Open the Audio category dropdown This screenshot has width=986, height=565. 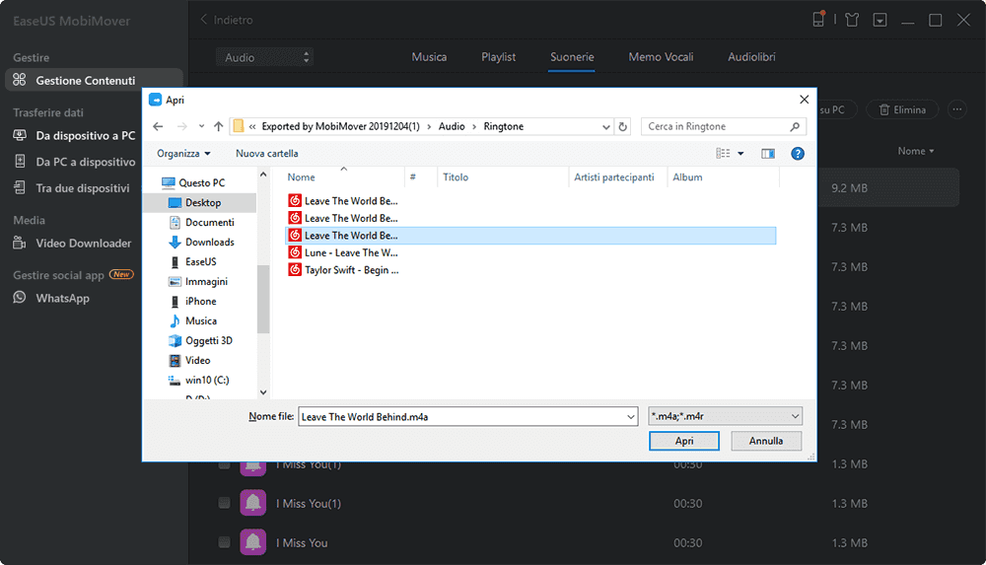pos(264,57)
